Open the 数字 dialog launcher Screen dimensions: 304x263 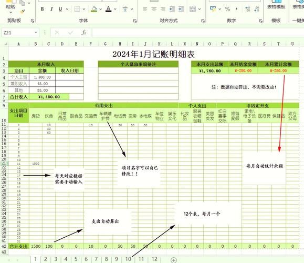[261, 21]
